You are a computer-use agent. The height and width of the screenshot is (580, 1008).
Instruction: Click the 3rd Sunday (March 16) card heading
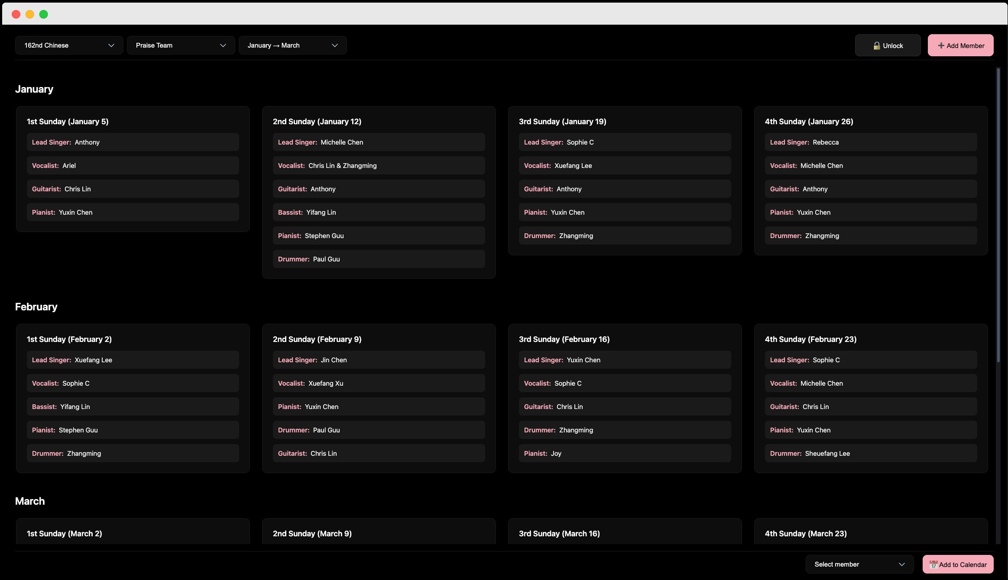click(559, 534)
